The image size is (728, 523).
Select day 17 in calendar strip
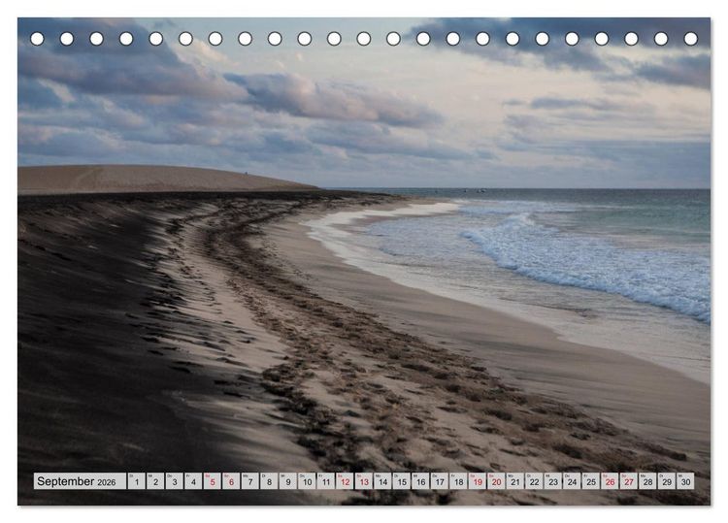click(440, 480)
